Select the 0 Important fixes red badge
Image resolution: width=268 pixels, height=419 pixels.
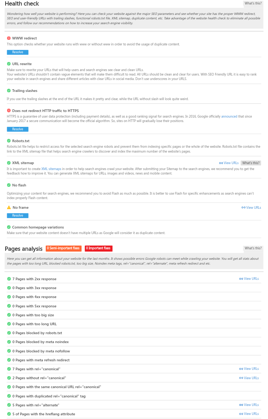[98, 248]
